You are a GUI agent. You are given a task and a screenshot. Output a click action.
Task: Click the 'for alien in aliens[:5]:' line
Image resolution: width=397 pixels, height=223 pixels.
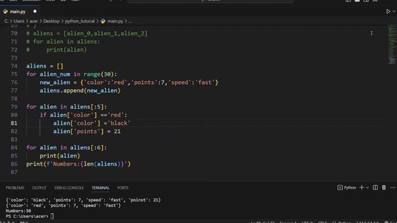tap(66, 107)
